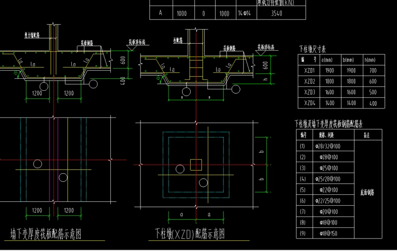Select the 墙下变厚度筏板配筋示意图 title text

click(46, 234)
